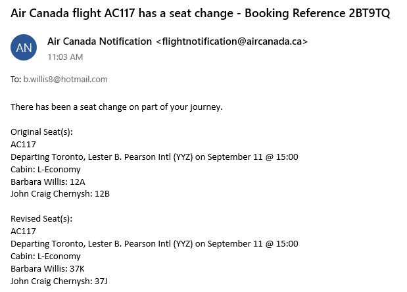This screenshot has height=292, width=407.
Task: Click flight AC117 under Original Seat(s)
Action: (23, 144)
